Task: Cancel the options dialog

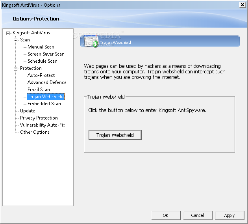Action: (198, 215)
